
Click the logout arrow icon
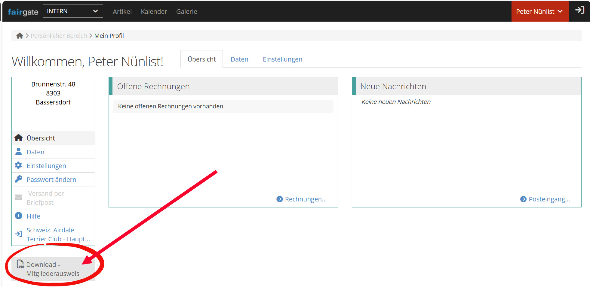(x=579, y=10)
